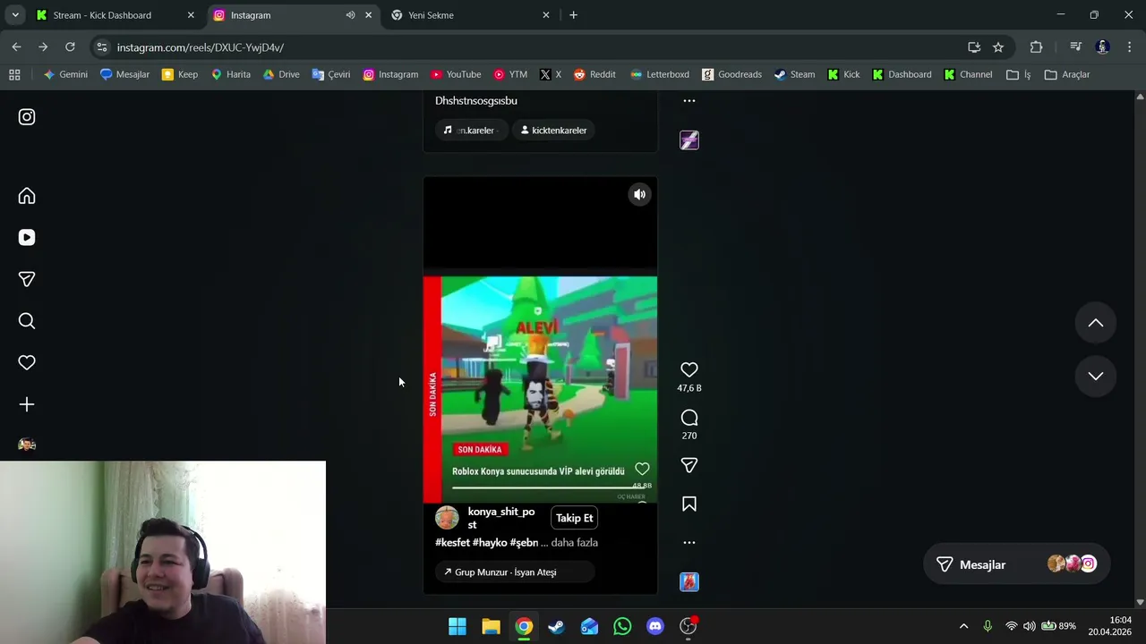Open Letterboxd bookmark
Viewport: 1146px width, 644px height.
pos(660,74)
